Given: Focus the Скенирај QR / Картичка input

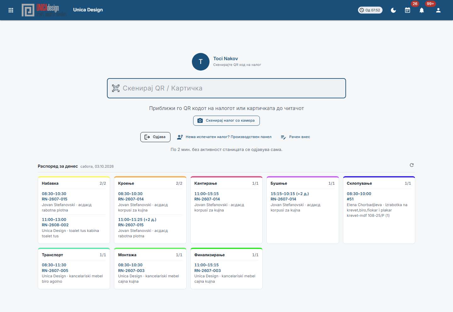Looking at the screenshot, I should [x=226, y=88].
